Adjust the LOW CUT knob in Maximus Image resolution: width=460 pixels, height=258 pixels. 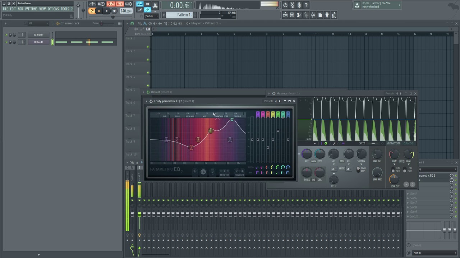tap(395, 179)
